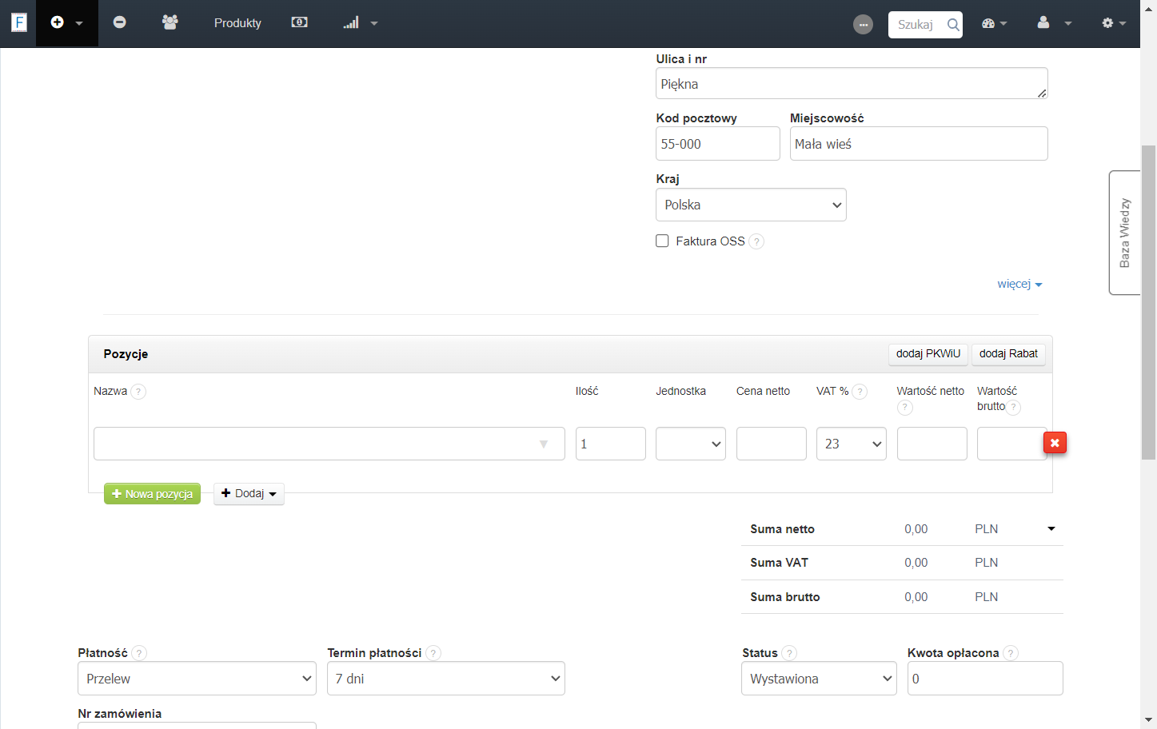Viewport: 1157px width, 729px height.
Task: Open the VAT rate dropdown showing 23
Action: (852, 444)
